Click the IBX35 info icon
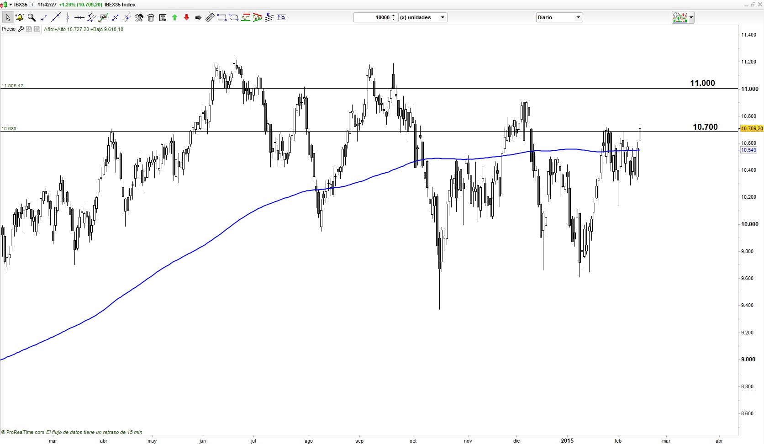The height and width of the screenshot is (444, 764). pos(32,5)
